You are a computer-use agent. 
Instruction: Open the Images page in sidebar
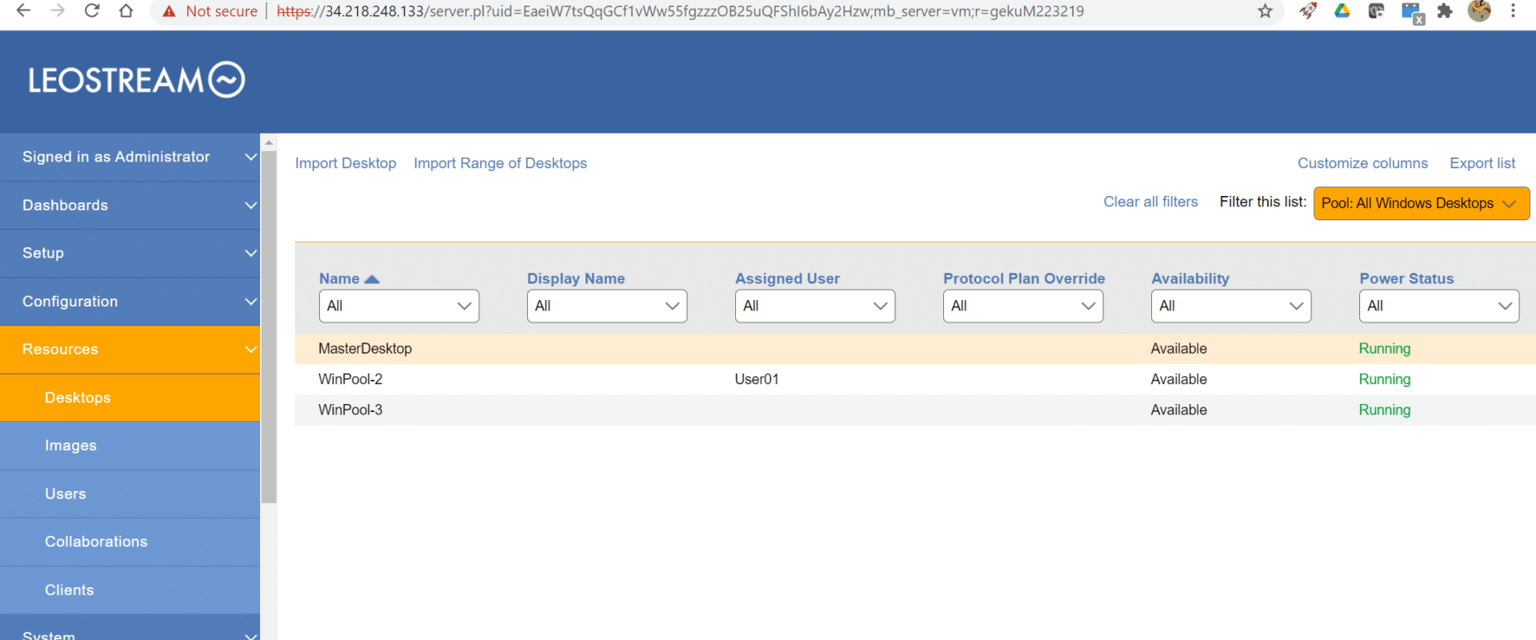tap(130, 446)
